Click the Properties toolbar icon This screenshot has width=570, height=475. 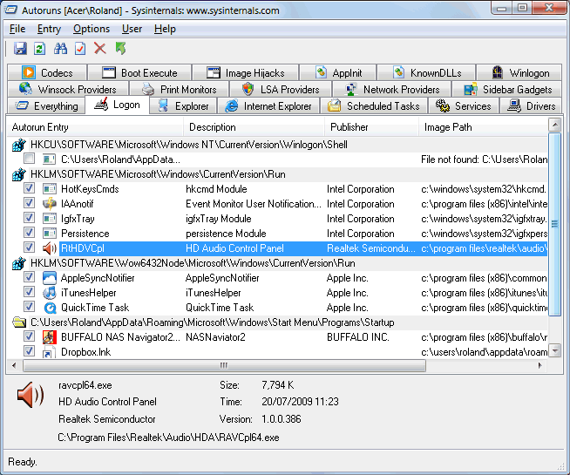80,49
